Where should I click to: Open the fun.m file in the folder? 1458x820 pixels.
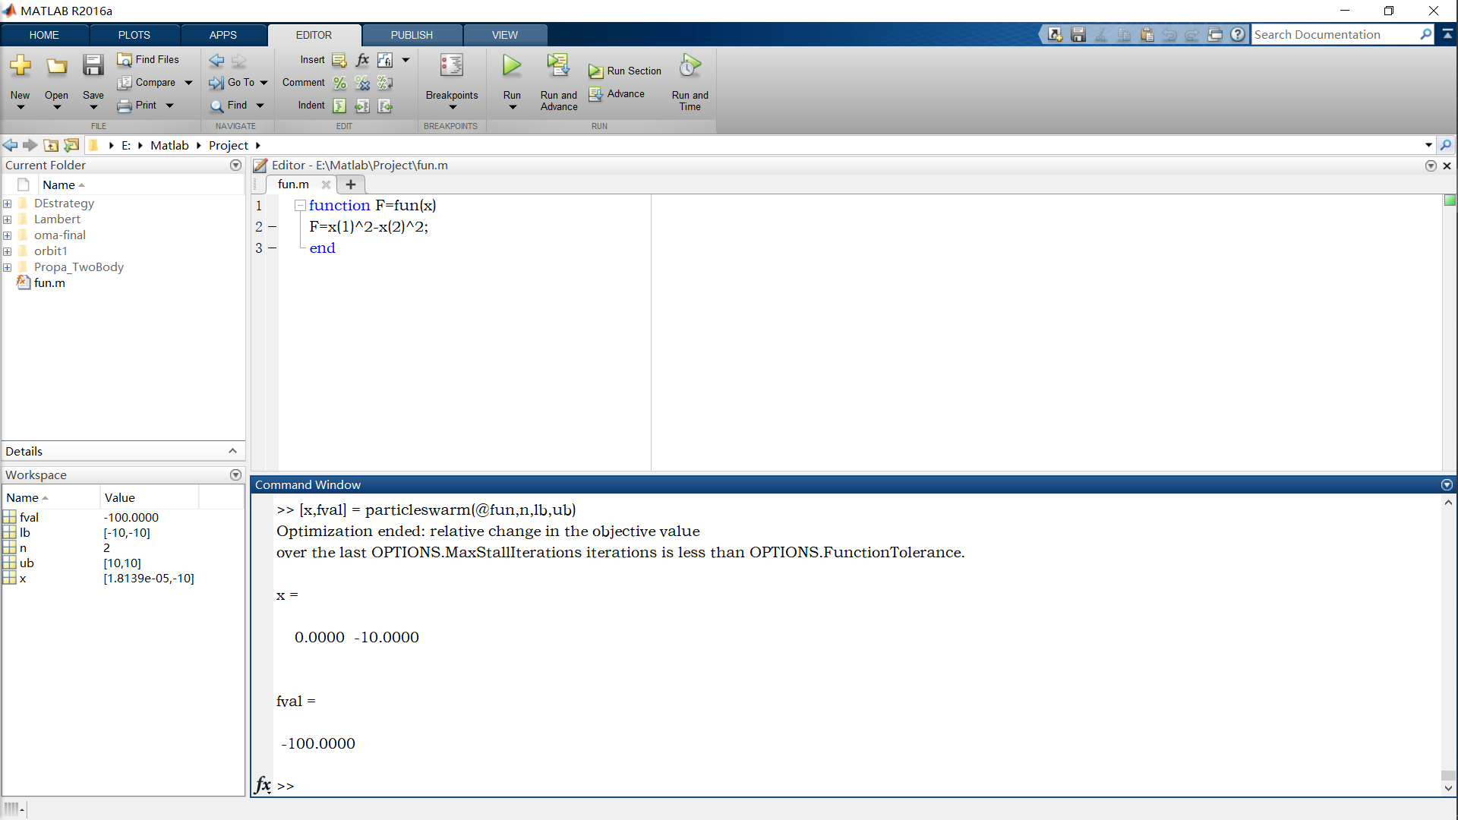coord(49,283)
